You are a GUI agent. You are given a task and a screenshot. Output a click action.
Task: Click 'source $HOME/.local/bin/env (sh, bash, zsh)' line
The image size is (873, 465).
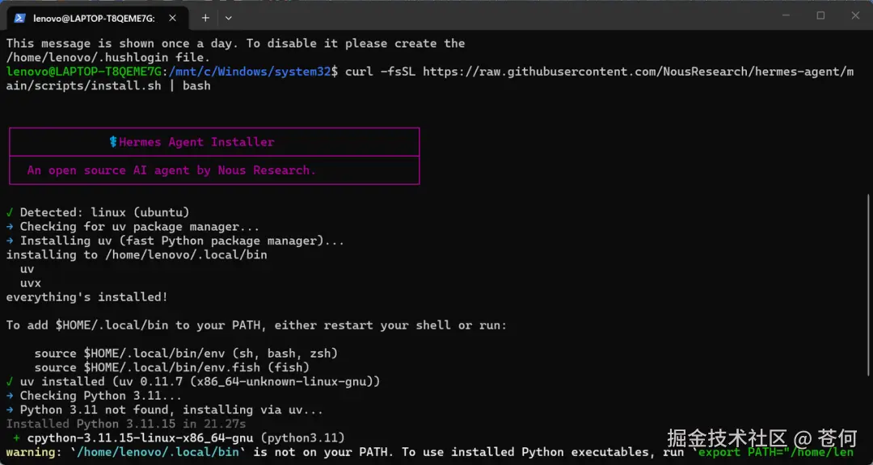[x=186, y=354]
